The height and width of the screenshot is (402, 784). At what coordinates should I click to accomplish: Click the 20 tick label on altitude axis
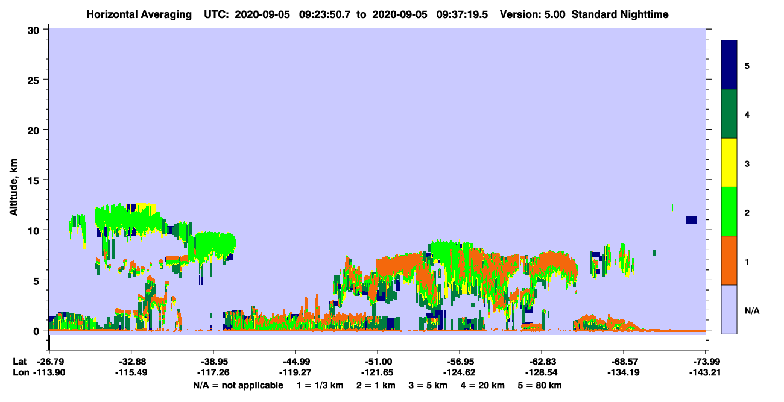(x=35, y=130)
